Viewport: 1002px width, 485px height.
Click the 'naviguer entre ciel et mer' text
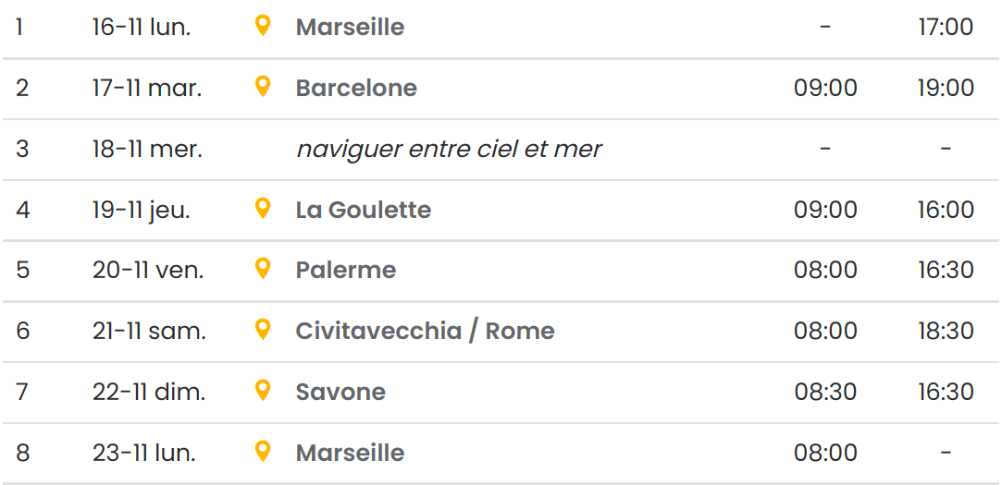point(449,149)
